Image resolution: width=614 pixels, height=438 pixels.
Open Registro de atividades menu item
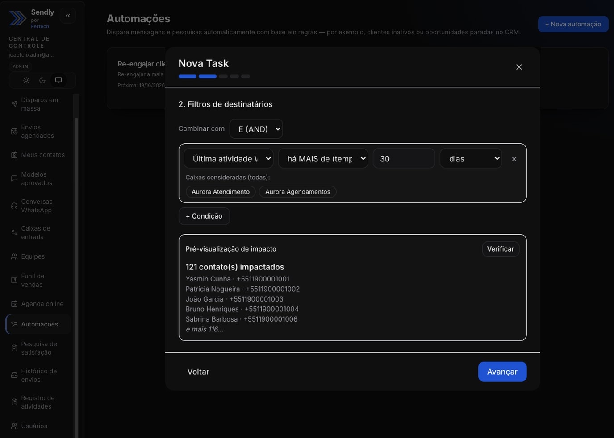38,402
